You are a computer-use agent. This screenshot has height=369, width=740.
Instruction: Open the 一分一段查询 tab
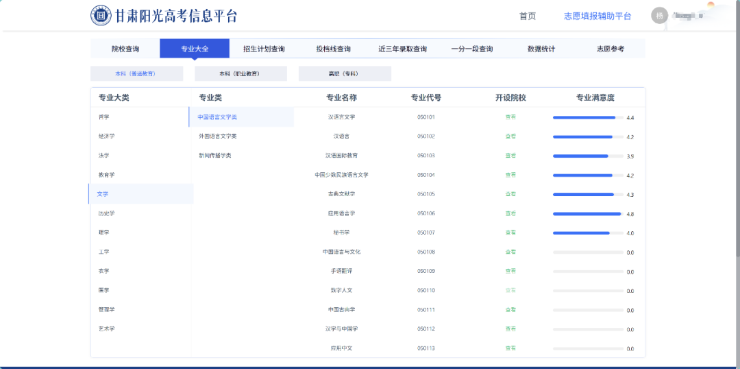[471, 49]
